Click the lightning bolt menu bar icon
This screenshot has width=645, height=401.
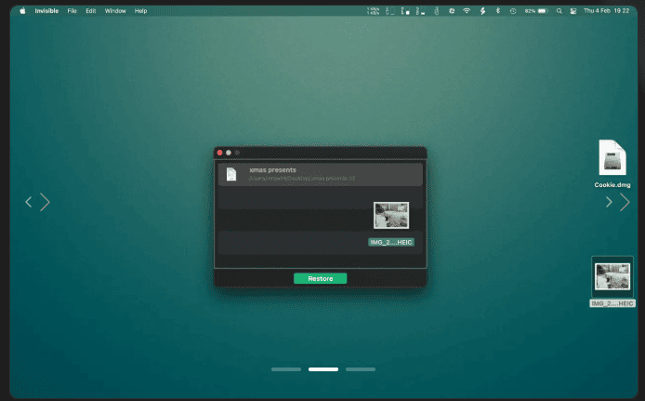482,11
